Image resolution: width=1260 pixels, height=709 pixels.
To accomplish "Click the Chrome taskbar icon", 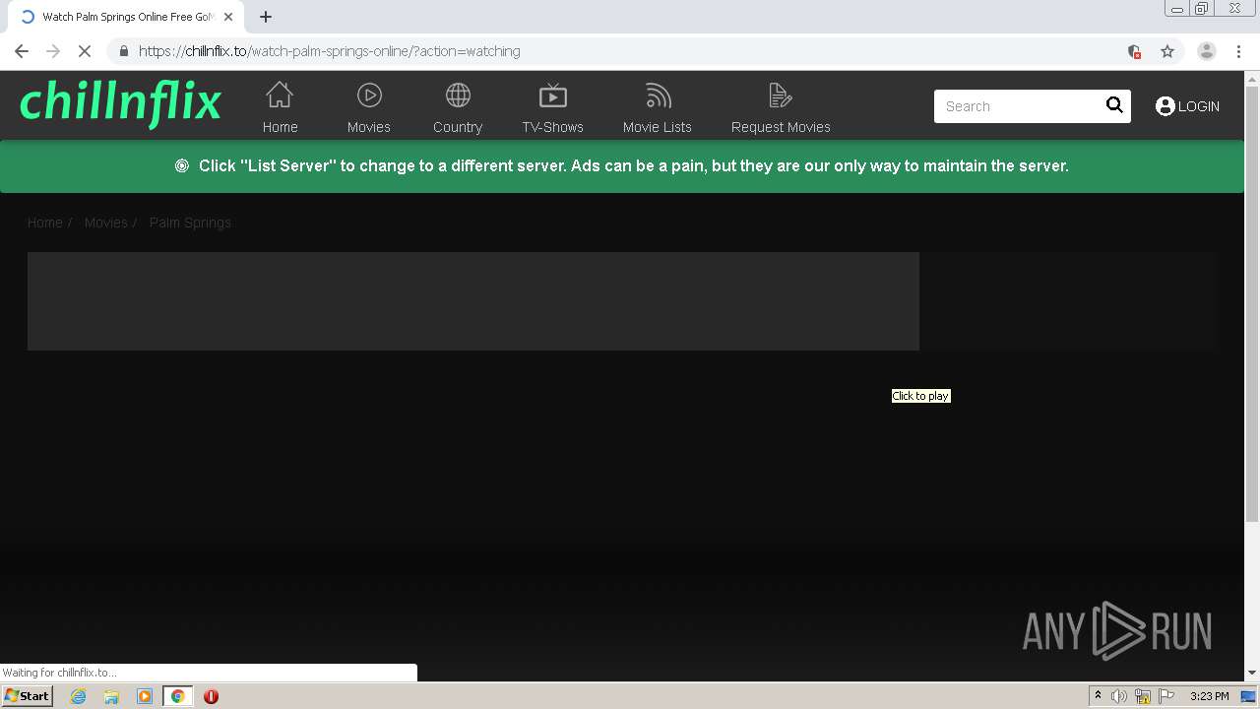I will (x=177, y=696).
